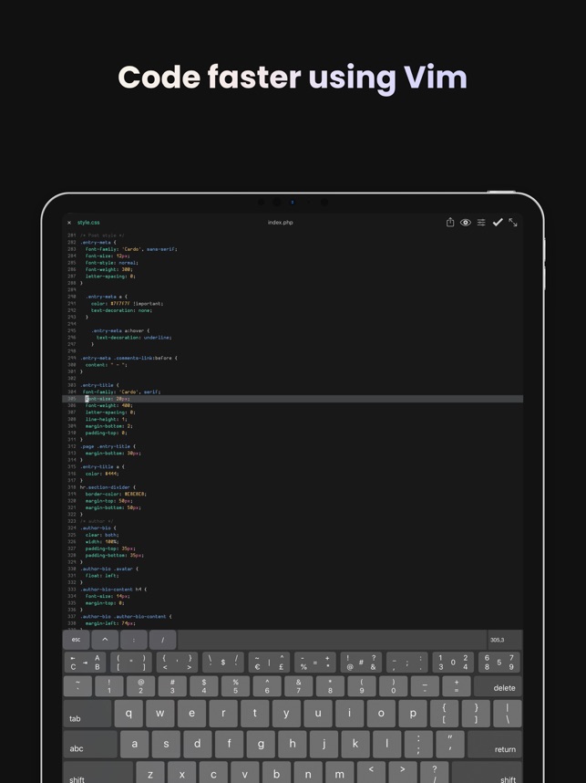Close the style.css file with the X icon
The image size is (586, 783).
69,223
